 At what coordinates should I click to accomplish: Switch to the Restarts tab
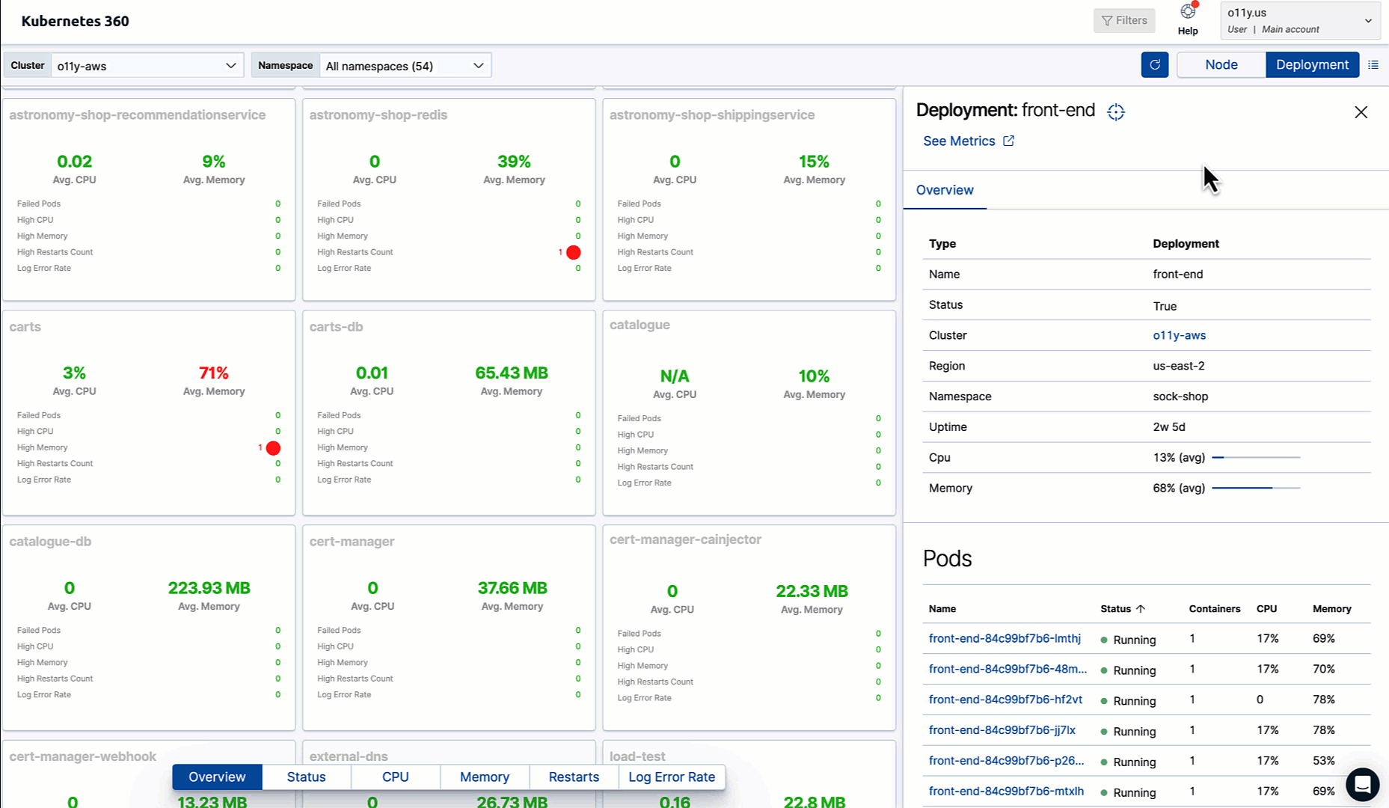(574, 777)
